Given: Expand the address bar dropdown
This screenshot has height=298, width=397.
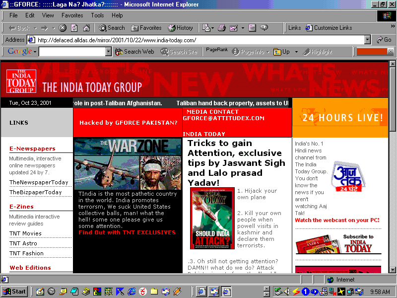Looking at the screenshot, I should pos(368,40).
